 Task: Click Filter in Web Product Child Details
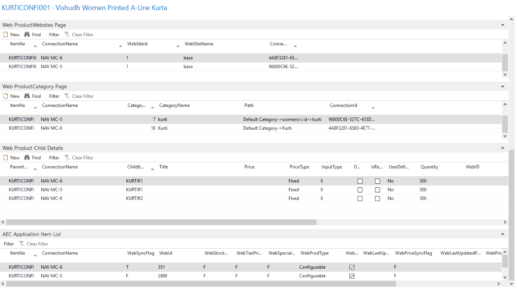coord(54,158)
